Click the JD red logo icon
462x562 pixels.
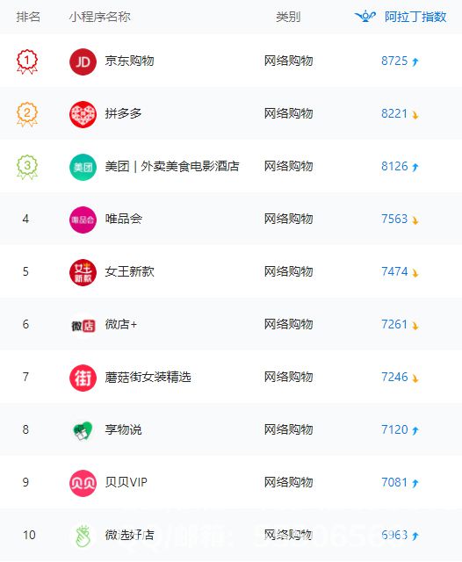point(83,61)
